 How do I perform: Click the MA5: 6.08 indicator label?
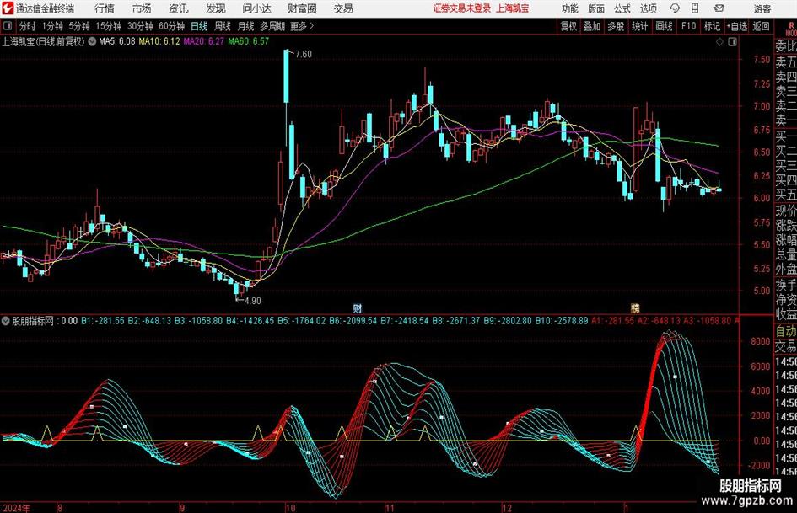click(117, 41)
